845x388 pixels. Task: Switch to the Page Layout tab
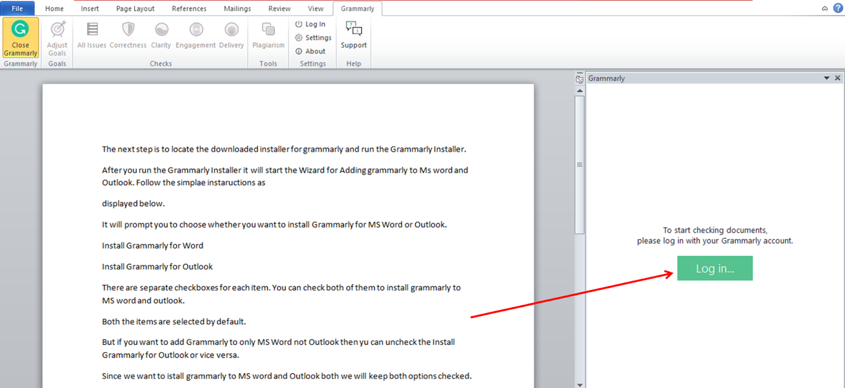click(135, 8)
